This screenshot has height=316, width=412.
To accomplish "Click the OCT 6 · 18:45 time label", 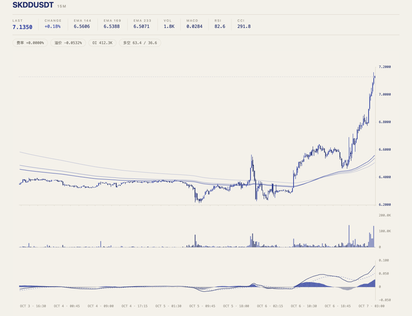I will point(338,306).
